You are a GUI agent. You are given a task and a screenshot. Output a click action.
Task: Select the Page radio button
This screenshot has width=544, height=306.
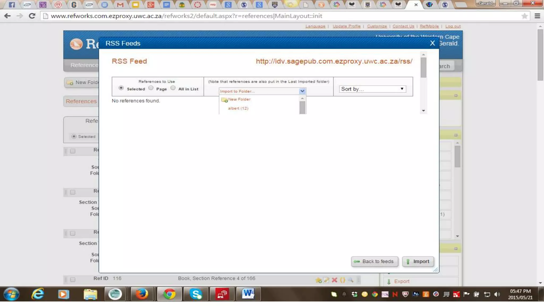[151, 88]
